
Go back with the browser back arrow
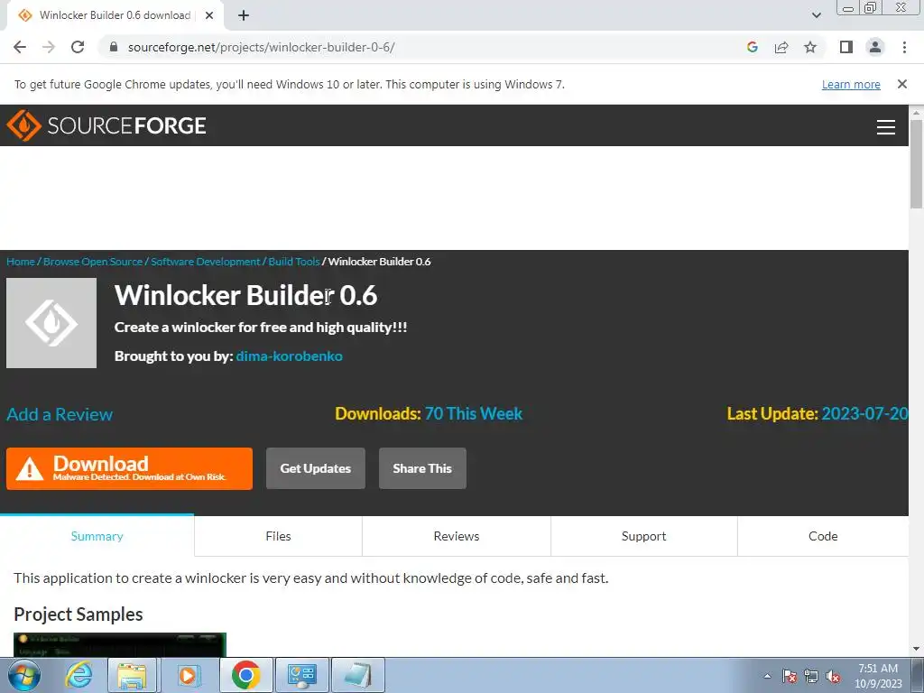[20, 47]
